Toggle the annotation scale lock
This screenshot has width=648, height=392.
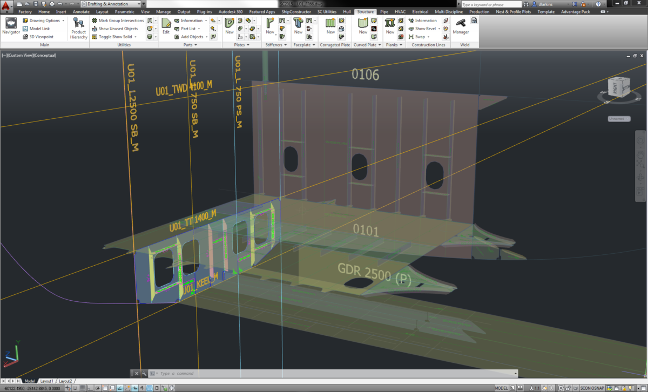point(568,388)
